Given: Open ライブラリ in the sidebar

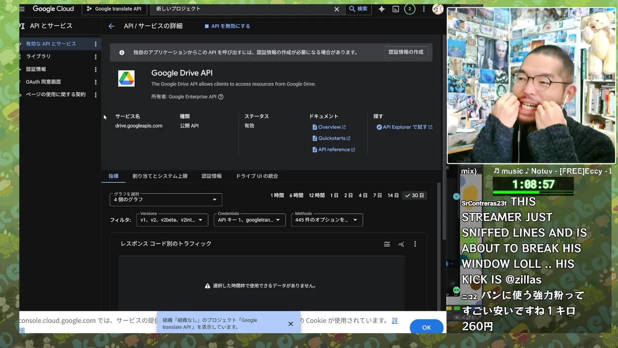Looking at the screenshot, I should click(x=38, y=57).
